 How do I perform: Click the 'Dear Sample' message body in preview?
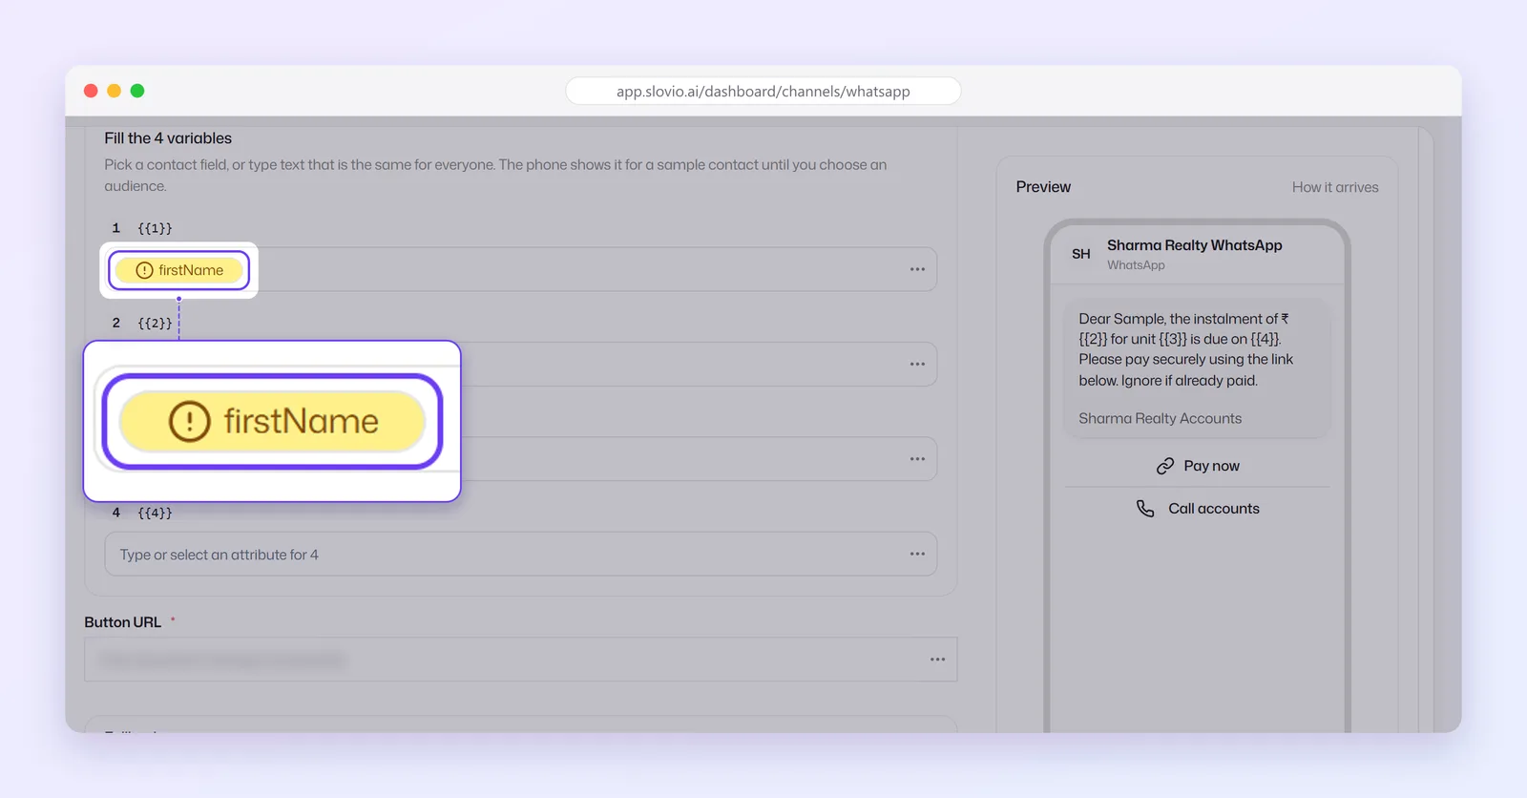click(x=1186, y=349)
